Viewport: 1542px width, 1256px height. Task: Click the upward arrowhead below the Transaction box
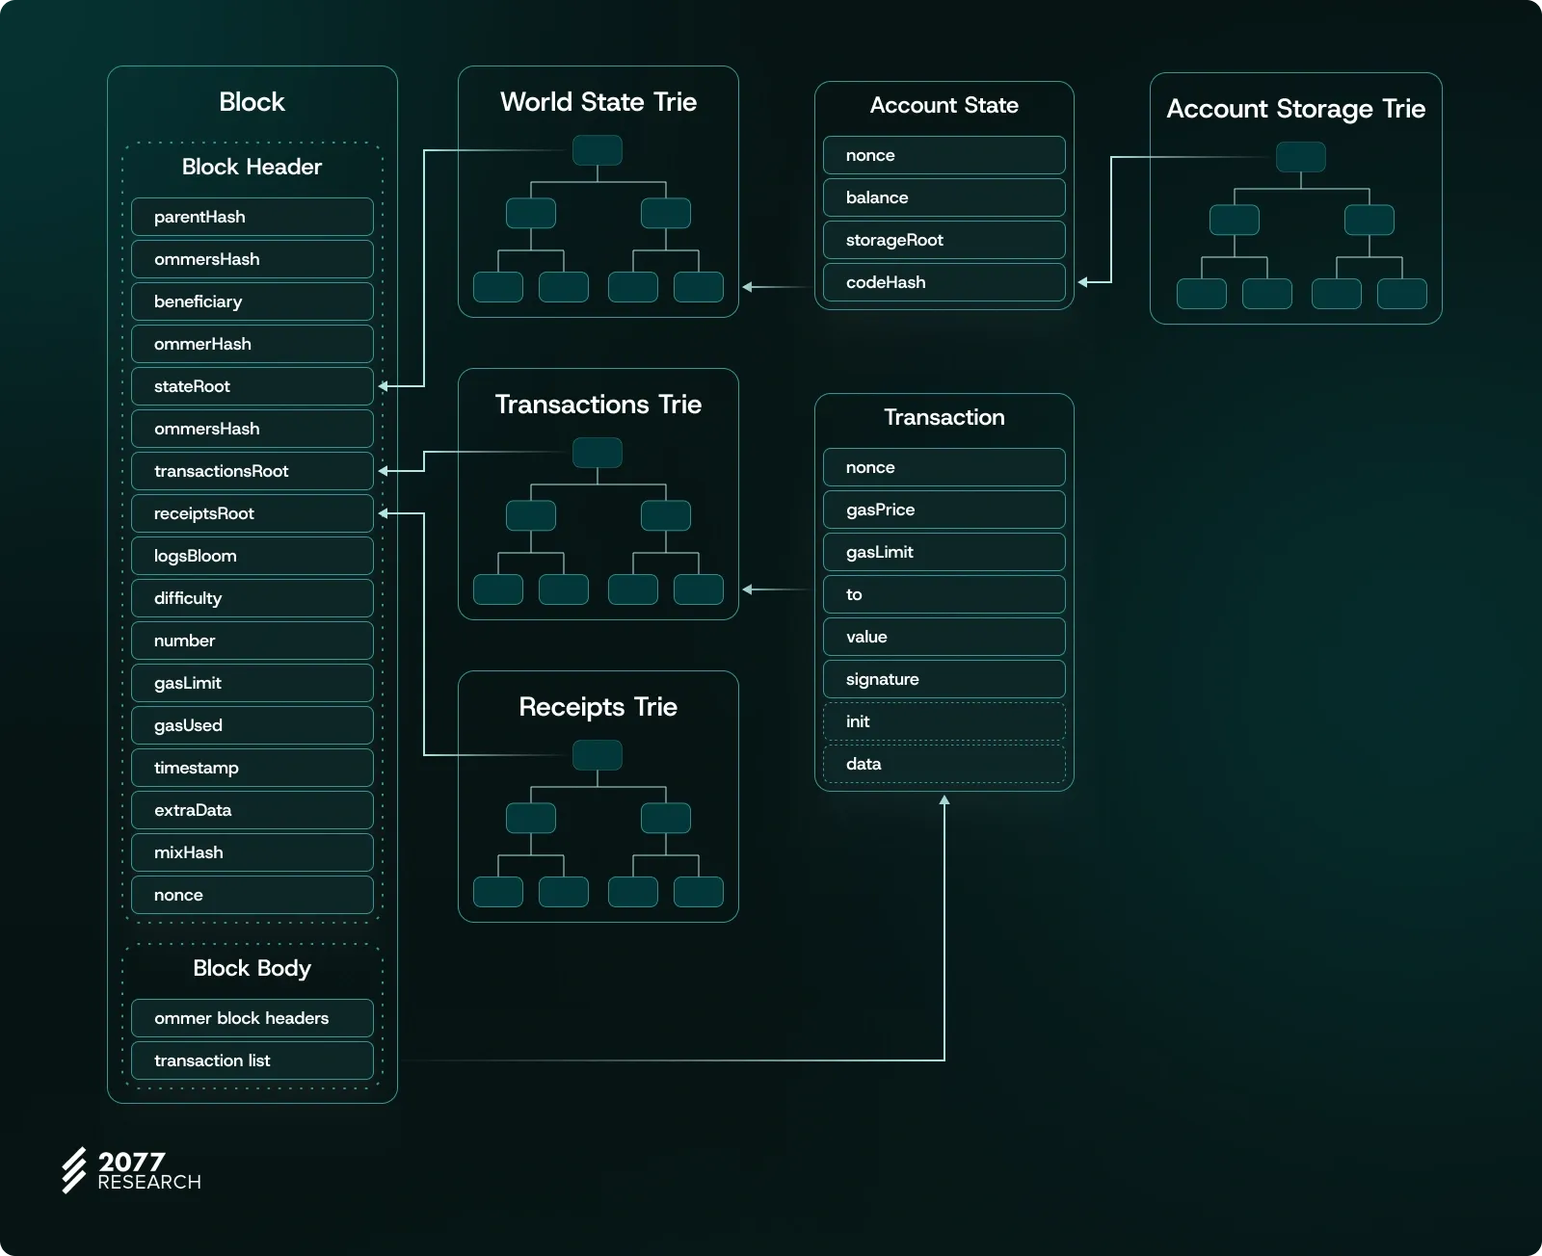pyautogui.click(x=944, y=801)
